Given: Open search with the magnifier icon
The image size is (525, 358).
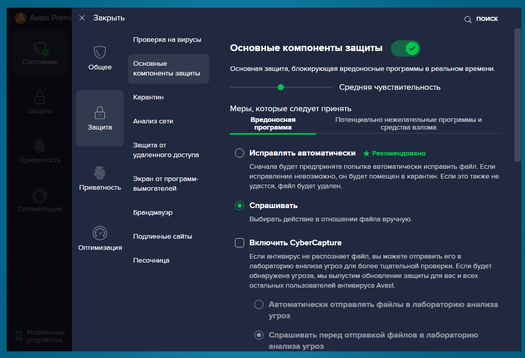Looking at the screenshot, I should (468, 19).
